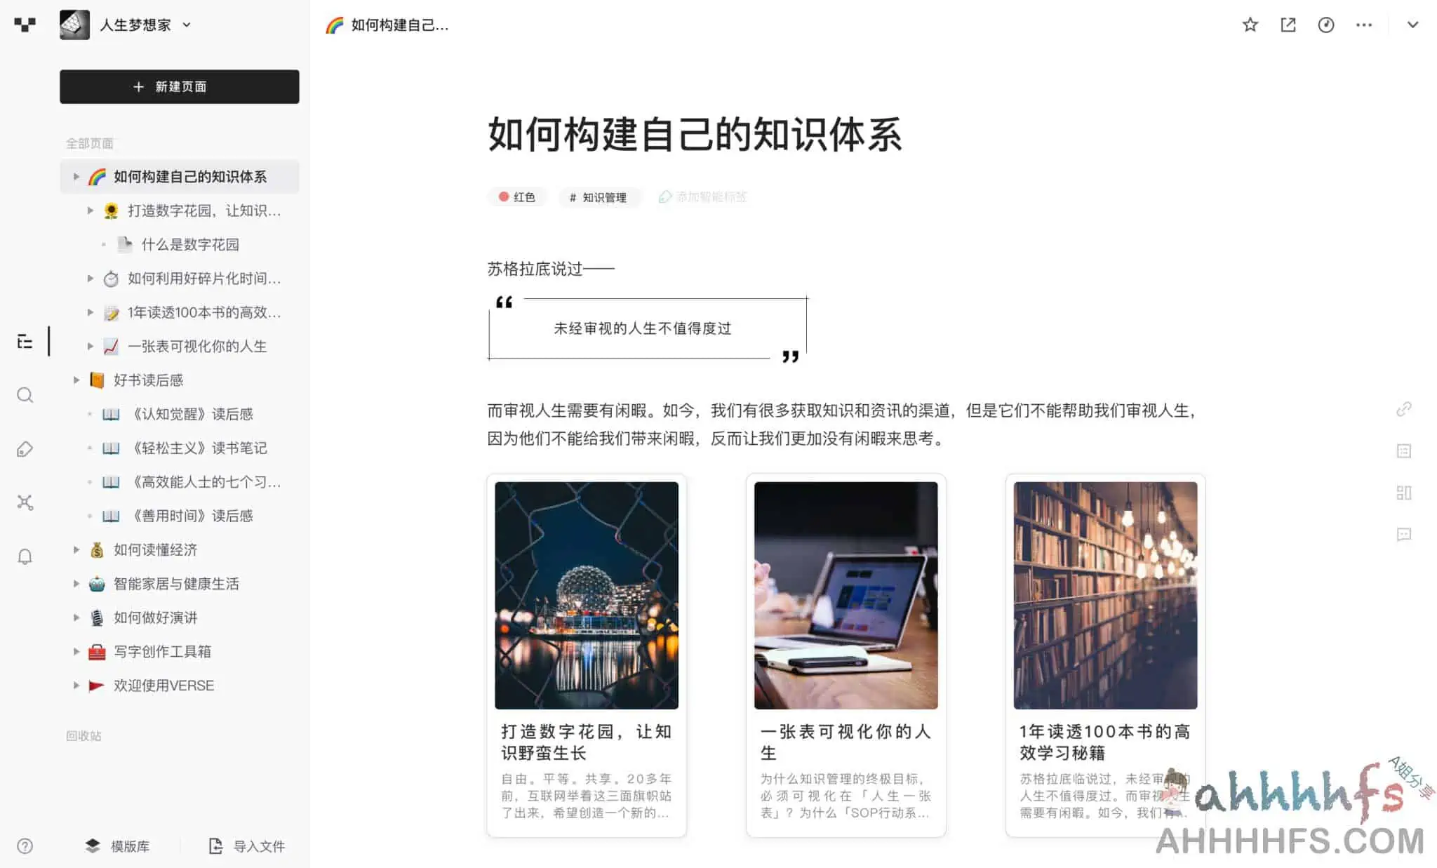
Task: Open notifications via the bell icon
Action: coord(26,555)
